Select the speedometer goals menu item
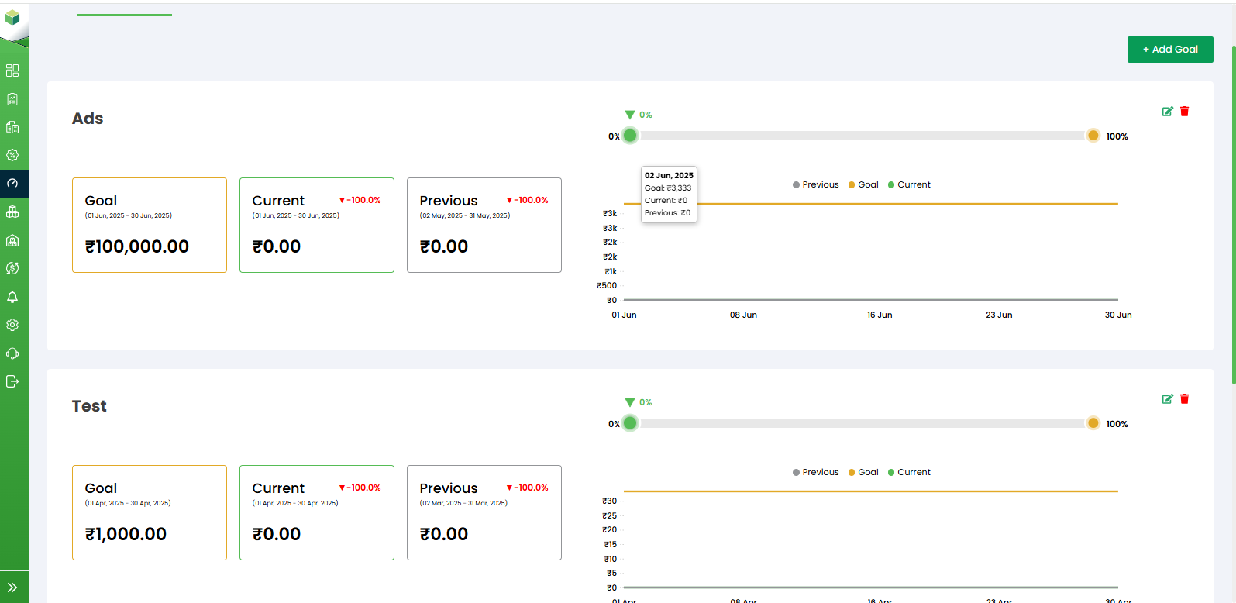 [x=12, y=184]
